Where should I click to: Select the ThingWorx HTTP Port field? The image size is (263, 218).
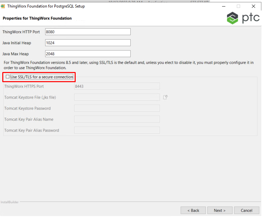click(x=87, y=31)
